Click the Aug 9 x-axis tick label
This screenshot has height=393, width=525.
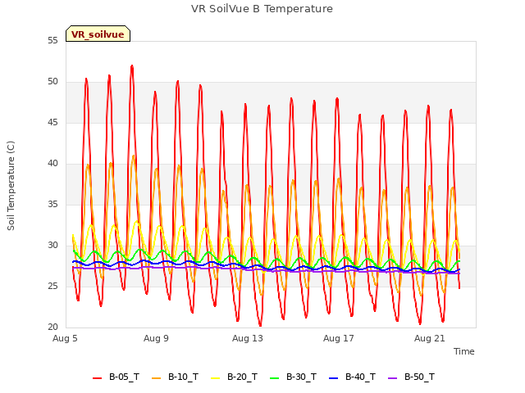[156, 338]
